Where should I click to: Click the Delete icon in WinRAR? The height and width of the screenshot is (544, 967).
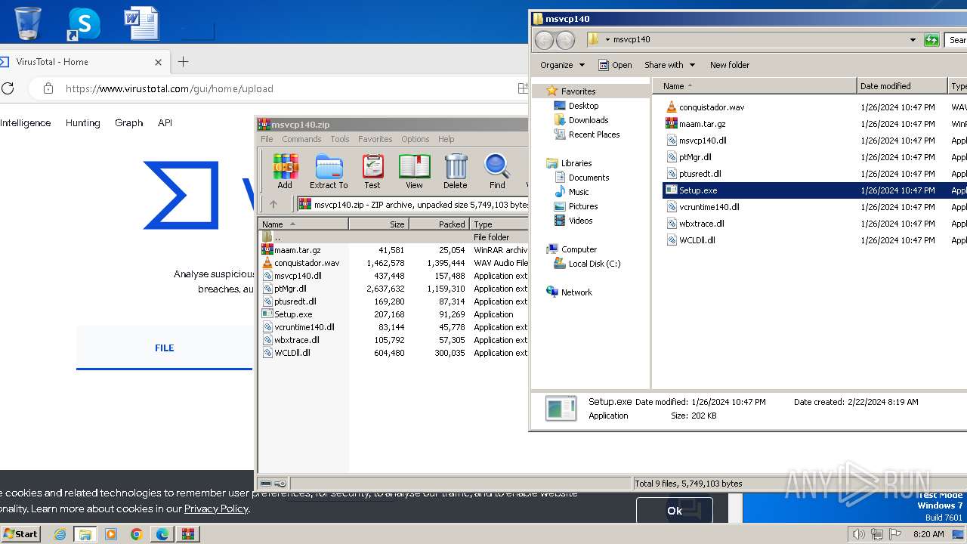pyautogui.click(x=456, y=171)
